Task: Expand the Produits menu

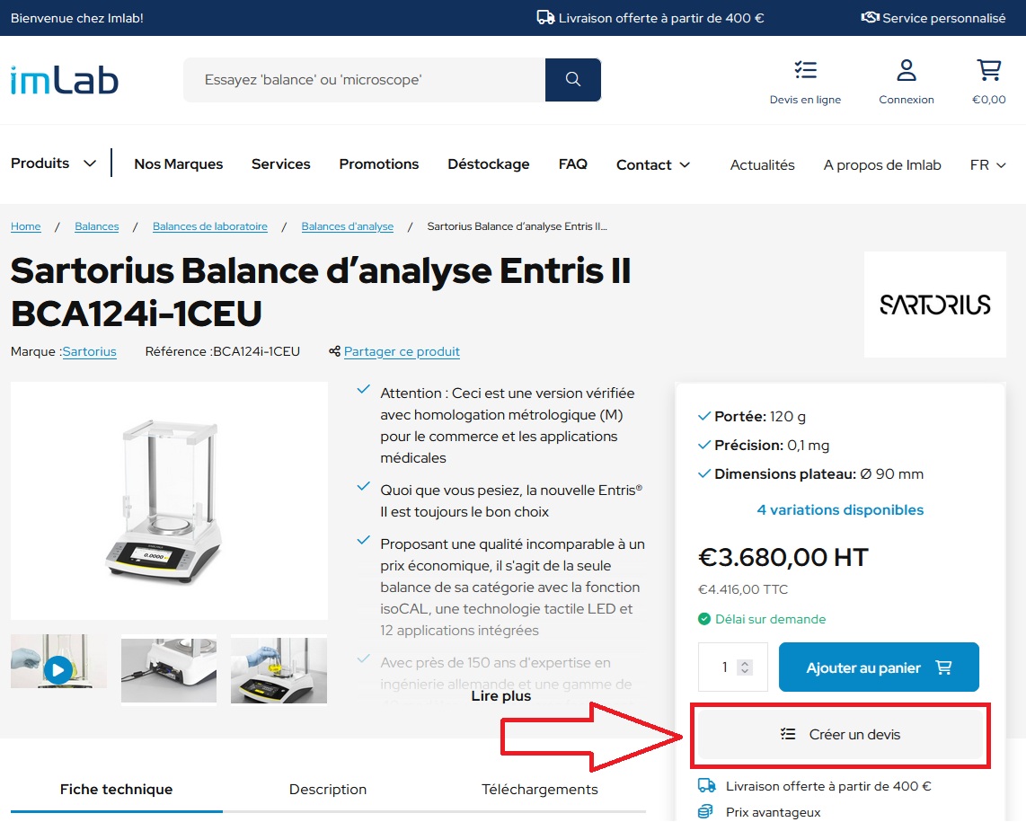Action: [x=49, y=164]
